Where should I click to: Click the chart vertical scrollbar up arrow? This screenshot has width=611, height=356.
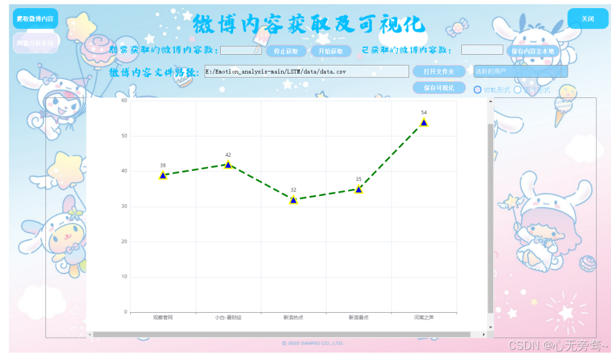[x=490, y=101]
